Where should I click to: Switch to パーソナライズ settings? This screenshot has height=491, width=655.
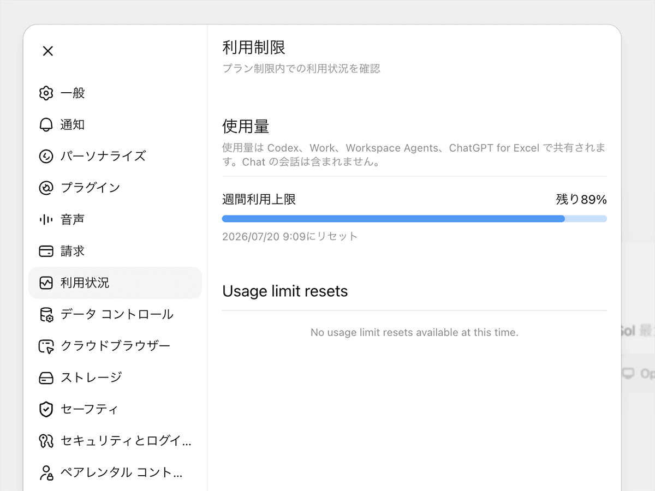(115, 156)
